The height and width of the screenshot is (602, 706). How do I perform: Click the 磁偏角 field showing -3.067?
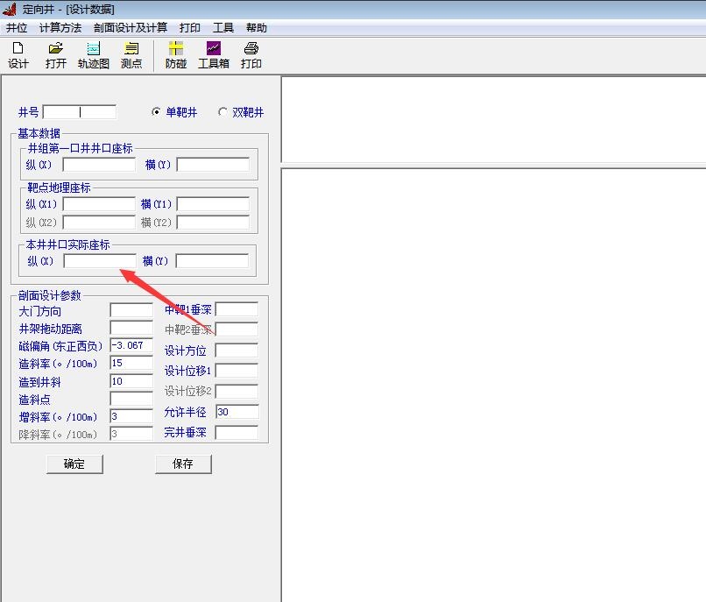(131, 346)
